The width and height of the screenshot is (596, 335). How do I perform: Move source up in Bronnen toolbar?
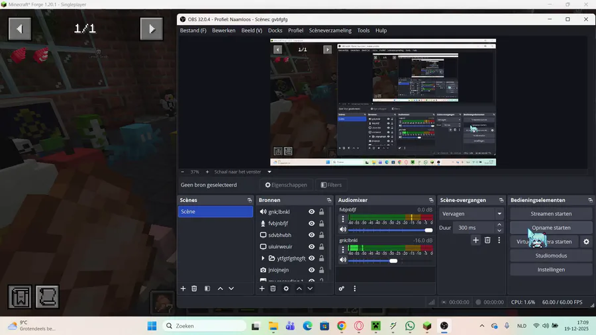[299, 289]
